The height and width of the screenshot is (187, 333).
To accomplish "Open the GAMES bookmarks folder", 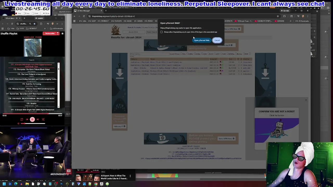I will click(x=139, y=21).
